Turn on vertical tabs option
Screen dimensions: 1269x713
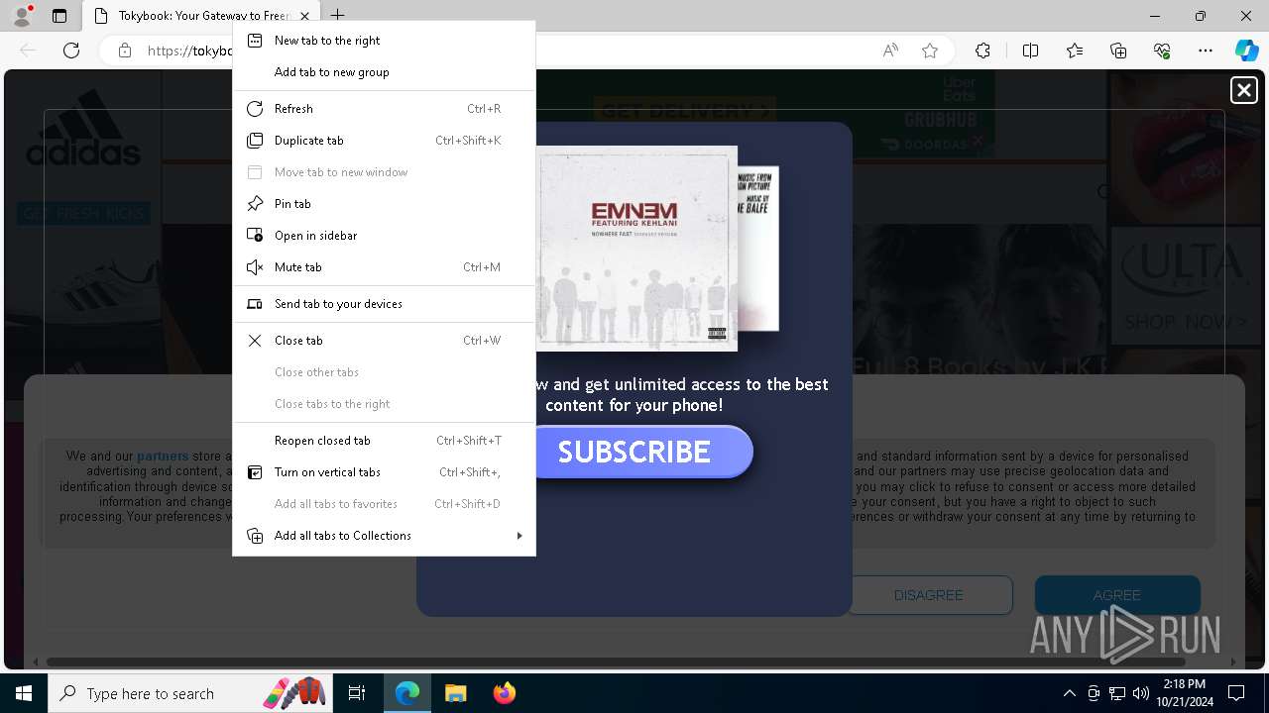tap(384, 472)
